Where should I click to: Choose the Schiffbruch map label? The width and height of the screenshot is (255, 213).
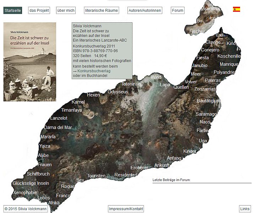(38, 174)
